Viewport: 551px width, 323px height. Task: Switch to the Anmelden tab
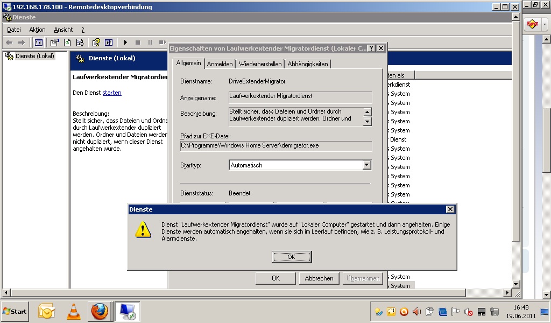tap(220, 64)
